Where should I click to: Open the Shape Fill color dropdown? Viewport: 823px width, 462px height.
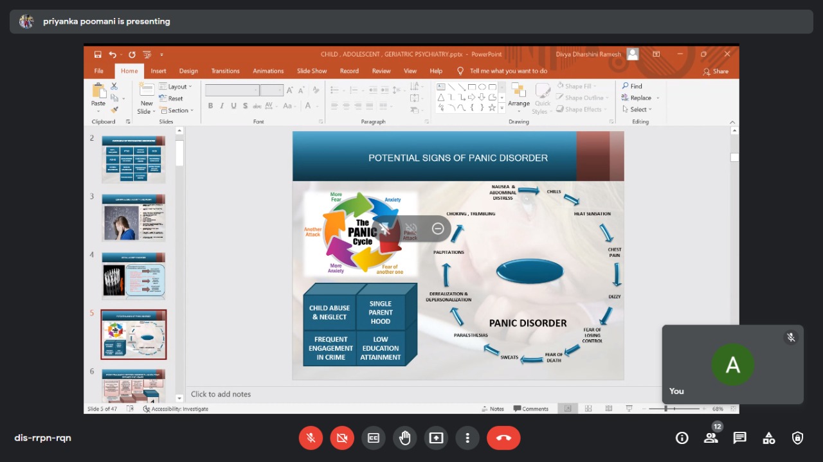pos(577,86)
